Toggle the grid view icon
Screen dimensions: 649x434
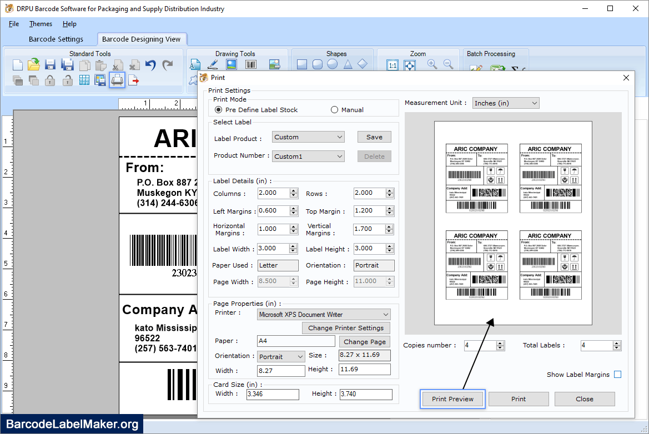click(x=84, y=80)
